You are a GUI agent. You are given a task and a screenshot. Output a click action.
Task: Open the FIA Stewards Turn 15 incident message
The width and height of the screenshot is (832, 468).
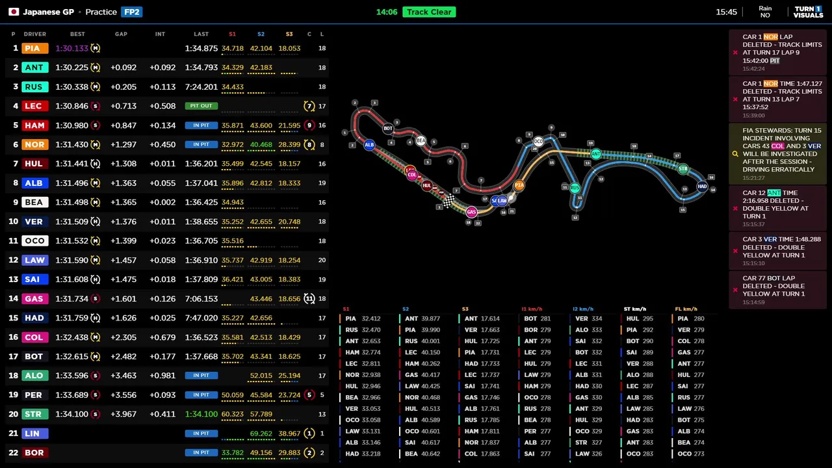[x=777, y=154]
